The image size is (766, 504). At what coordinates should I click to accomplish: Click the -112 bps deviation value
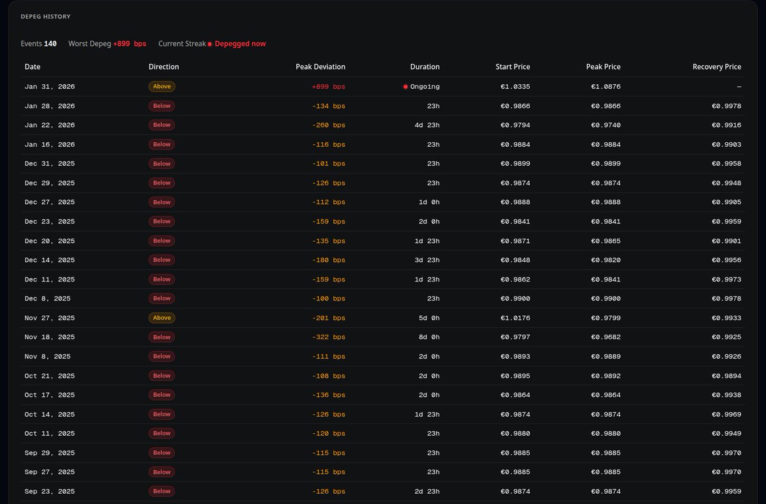click(329, 202)
